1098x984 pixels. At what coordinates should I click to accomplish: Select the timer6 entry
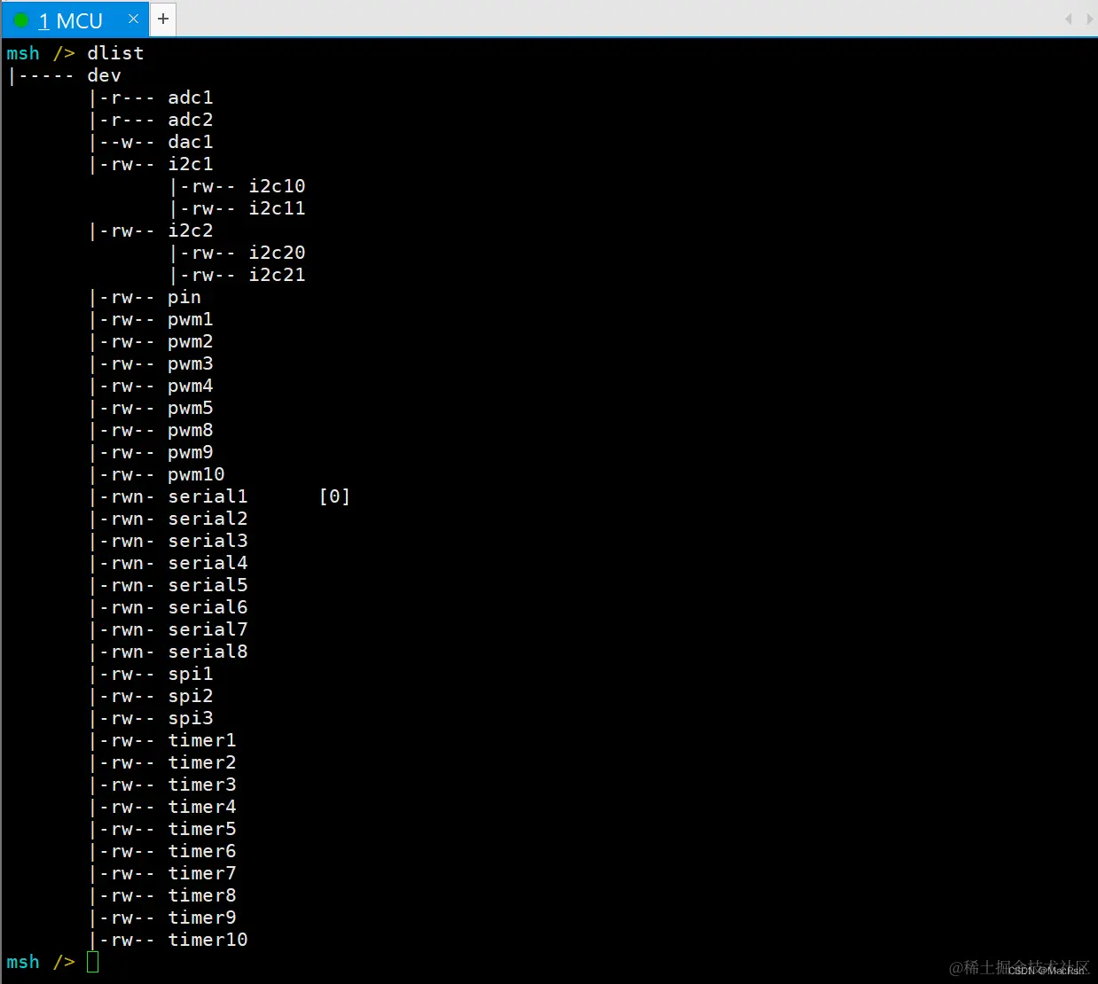click(x=202, y=851)
